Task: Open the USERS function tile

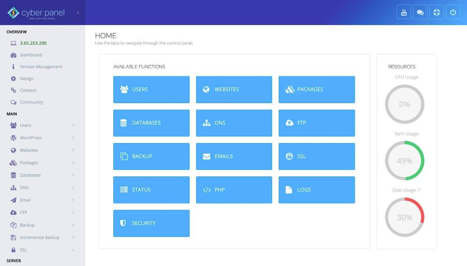Action: coord(151,90)
